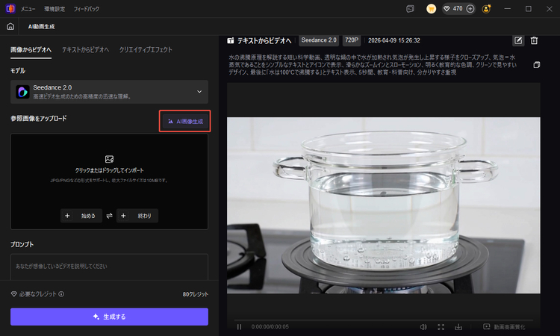Viewport: 560px width, 336px height.
Task: Click the テキストからビデオへ result header icon
Action: (231, 41)
